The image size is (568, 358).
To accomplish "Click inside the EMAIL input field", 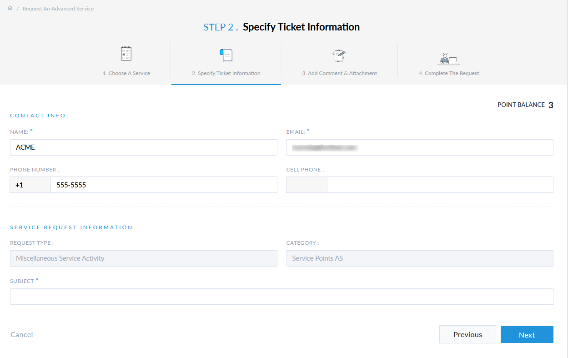I will click(x=419, y=147).
